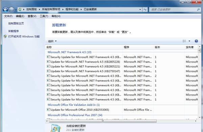Click the icon of the KB2750147 update row
The image size is (203, 132).
click(48, 71)
